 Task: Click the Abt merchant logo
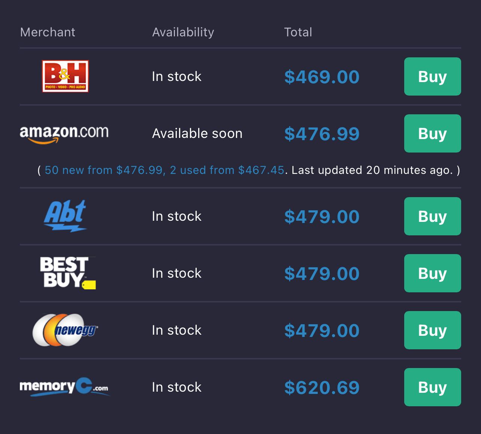pos(66,216)
